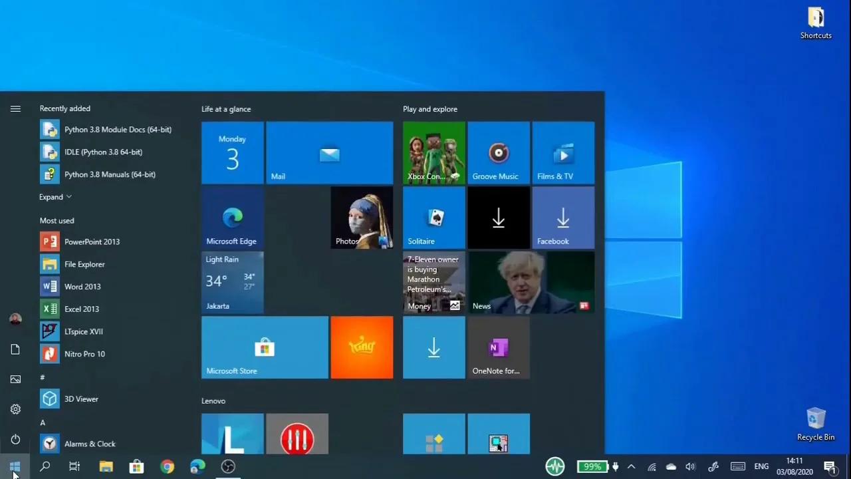Open Google Chrome from the taskbar
851x479 pixels.
[167, 467]
